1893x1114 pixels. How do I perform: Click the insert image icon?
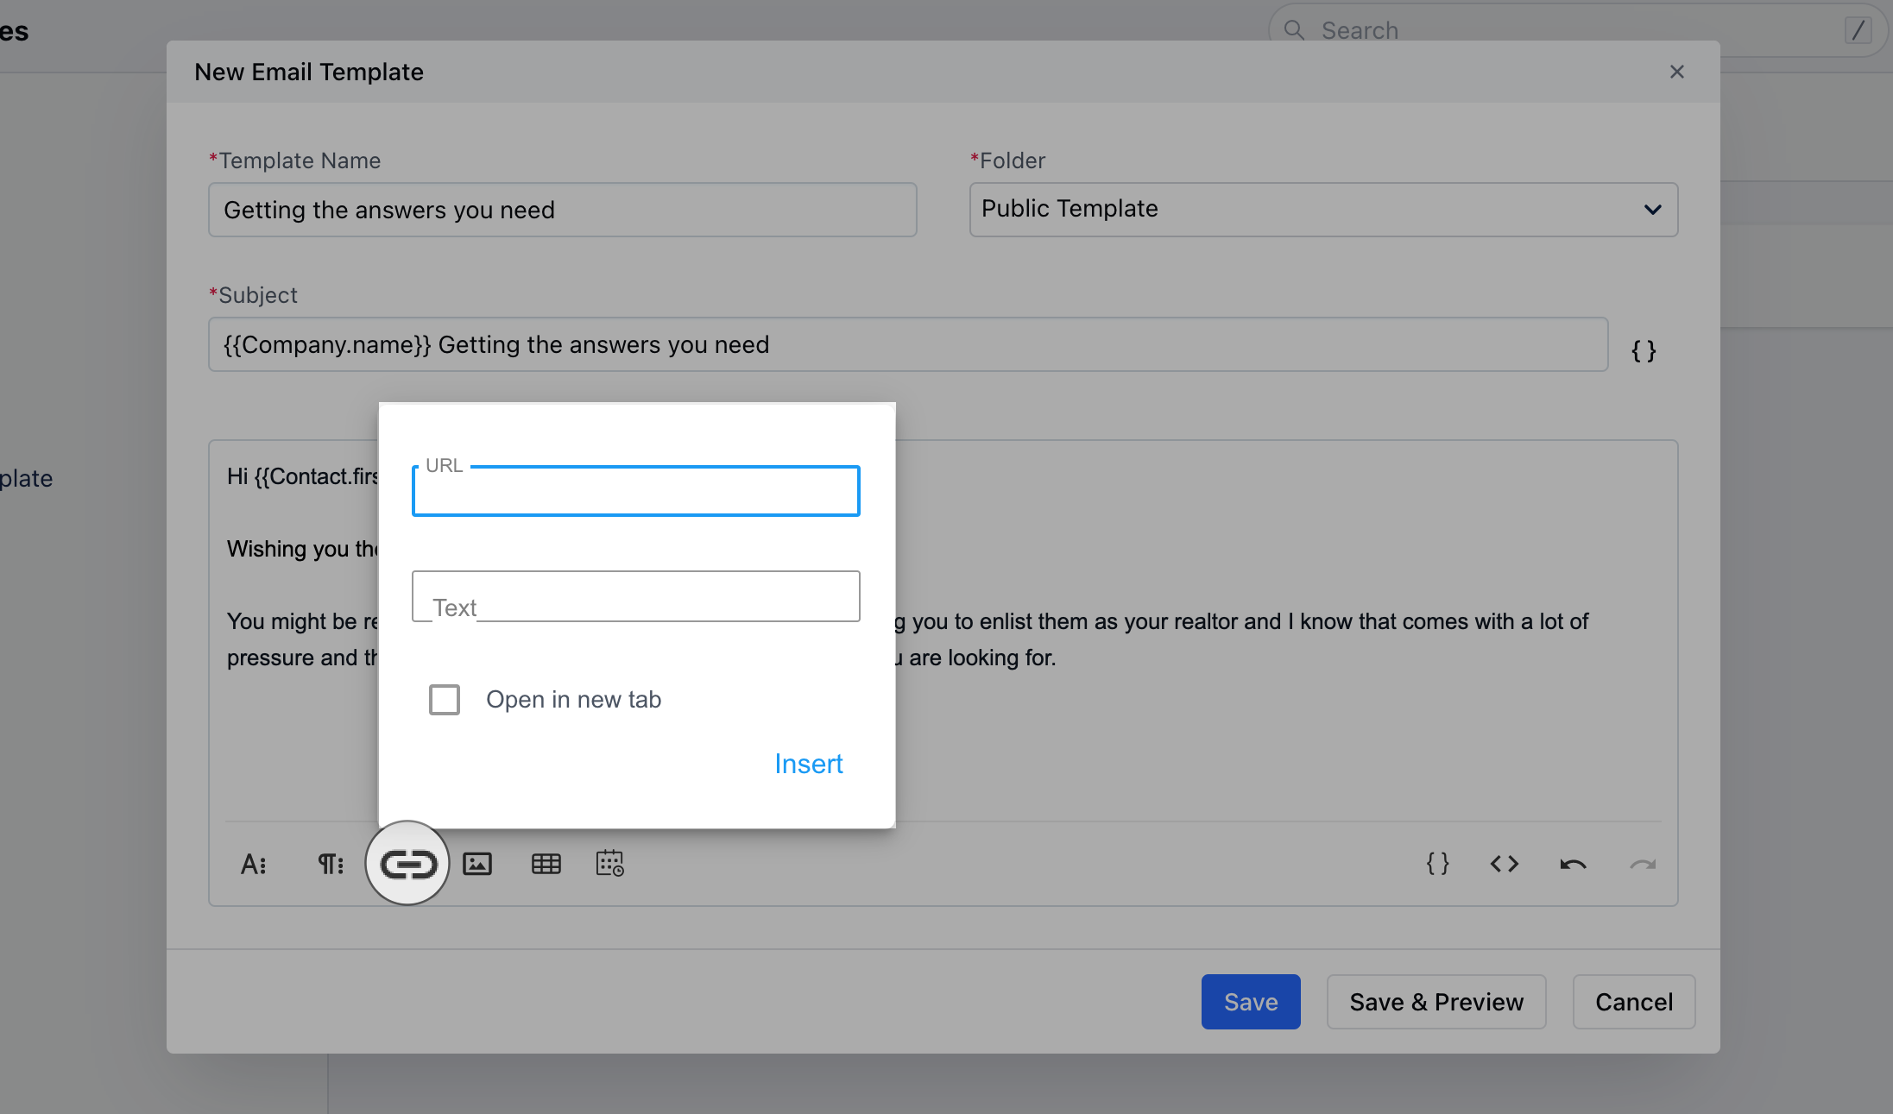(477, 864)
